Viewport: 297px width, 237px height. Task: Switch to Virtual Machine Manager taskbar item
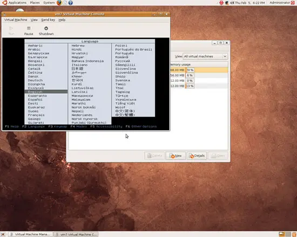(30, 234)
